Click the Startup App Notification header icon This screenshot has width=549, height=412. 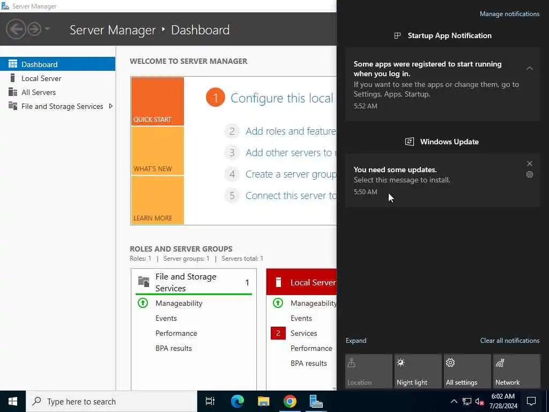397,35
